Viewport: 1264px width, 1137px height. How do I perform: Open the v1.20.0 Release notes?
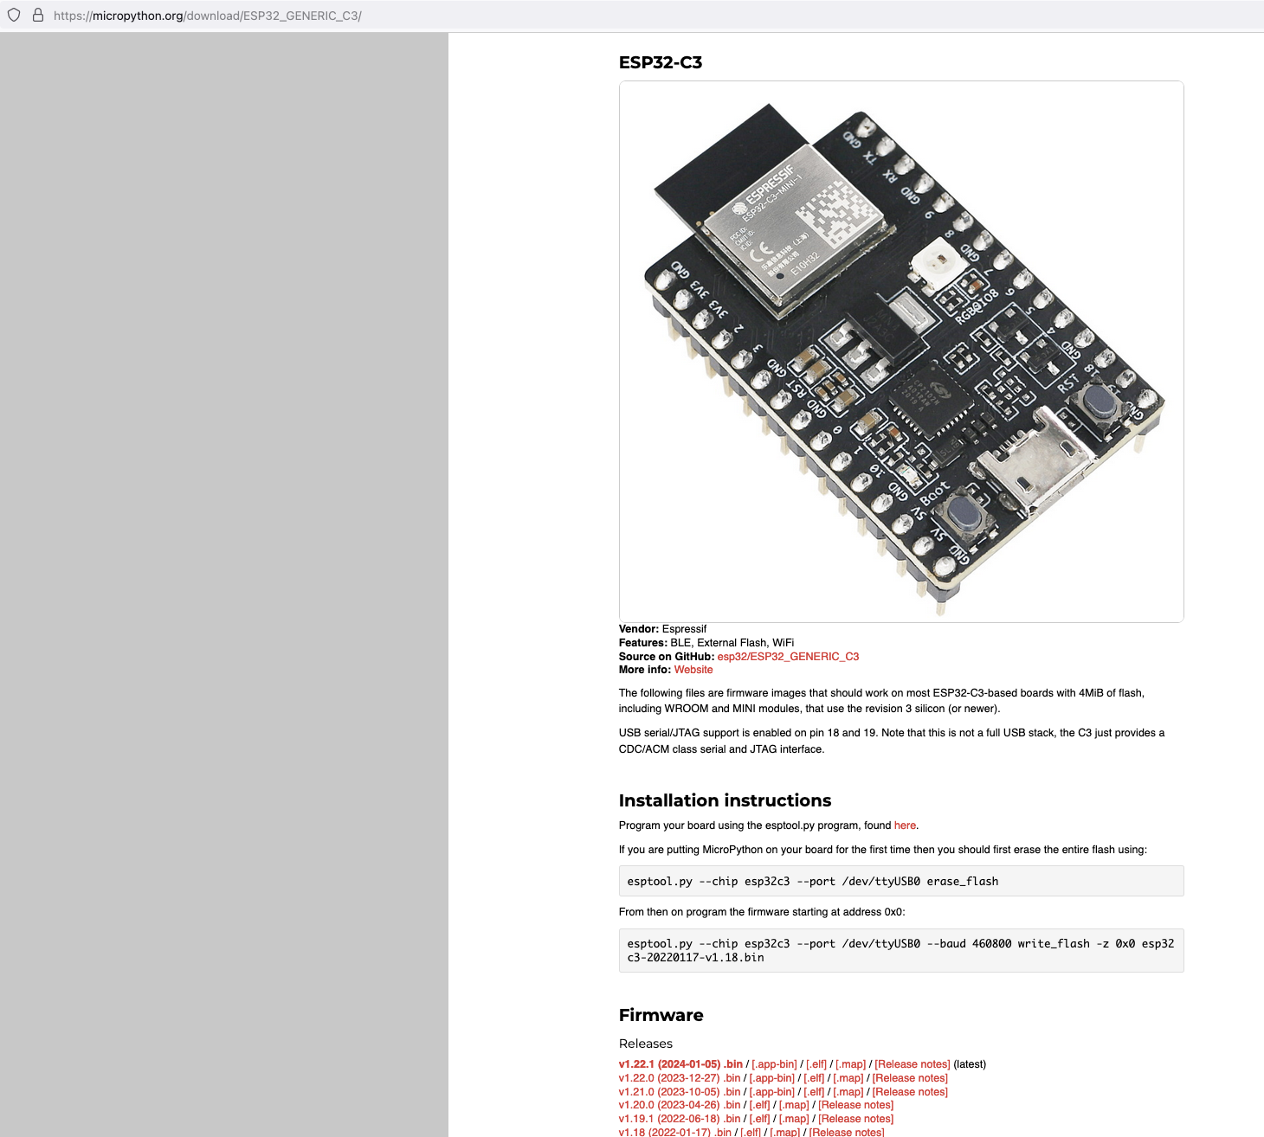(x=855, y=1105)
